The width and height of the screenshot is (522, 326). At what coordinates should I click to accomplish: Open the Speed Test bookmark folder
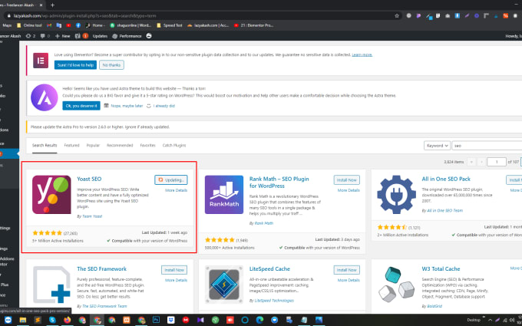pos(169,25)
